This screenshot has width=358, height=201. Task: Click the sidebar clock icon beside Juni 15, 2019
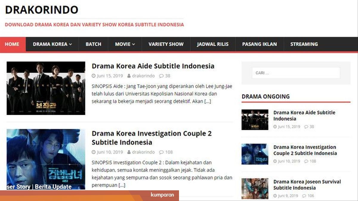[275, 127]
